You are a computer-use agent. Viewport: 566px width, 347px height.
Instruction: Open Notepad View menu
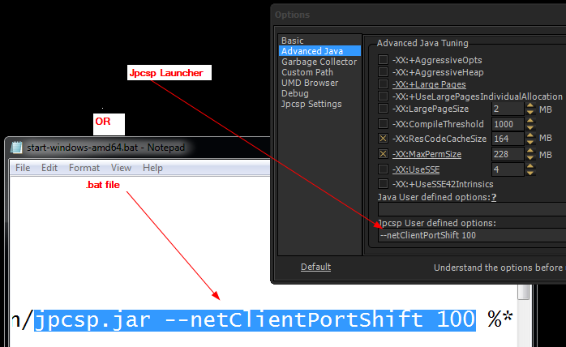click(x=121, y=168)
